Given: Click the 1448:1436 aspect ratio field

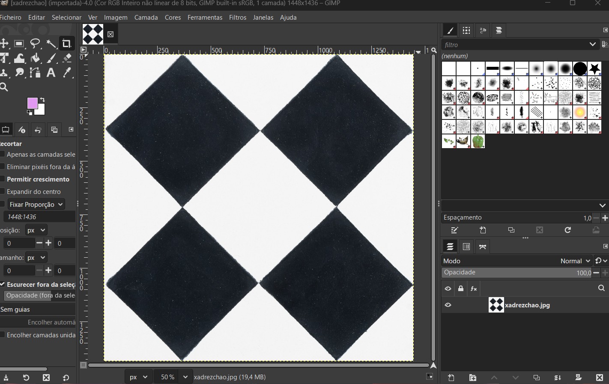Looking at the screenshot, I should [x=39, y=217].
